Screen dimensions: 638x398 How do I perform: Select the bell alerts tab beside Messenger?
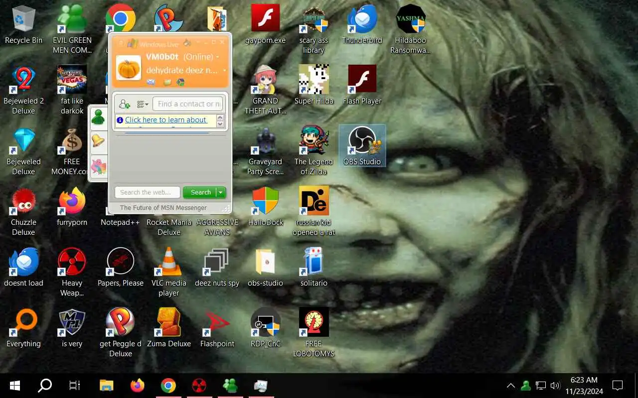(98, 142)
